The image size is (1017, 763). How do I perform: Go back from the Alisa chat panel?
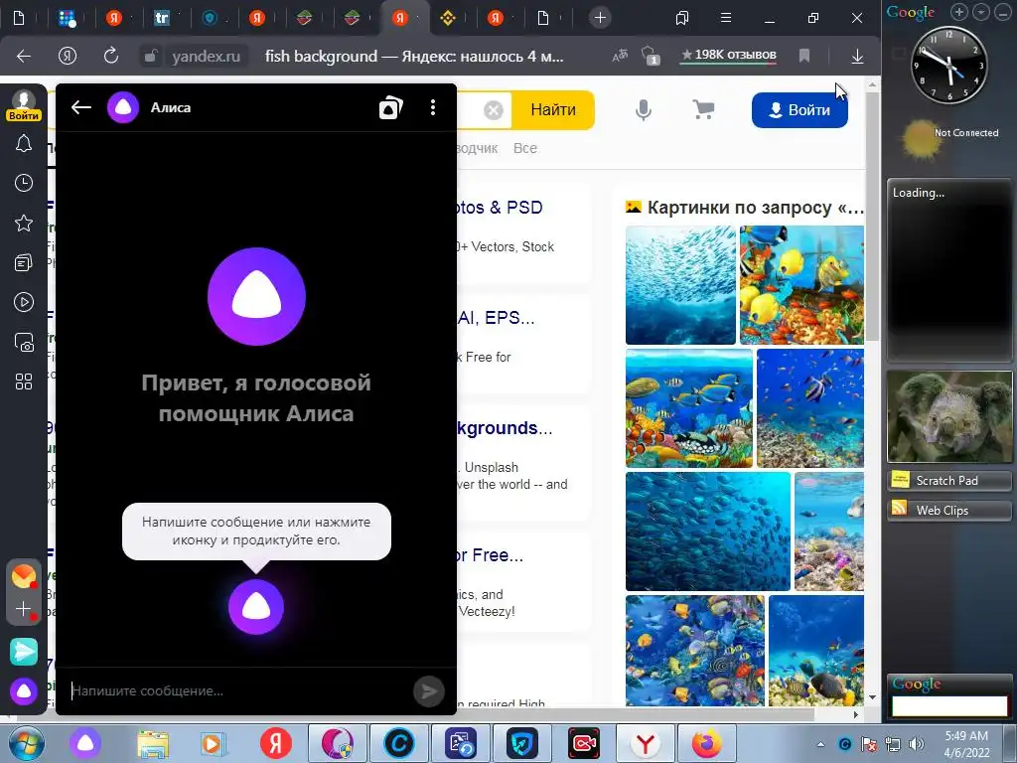pos(81,107)
